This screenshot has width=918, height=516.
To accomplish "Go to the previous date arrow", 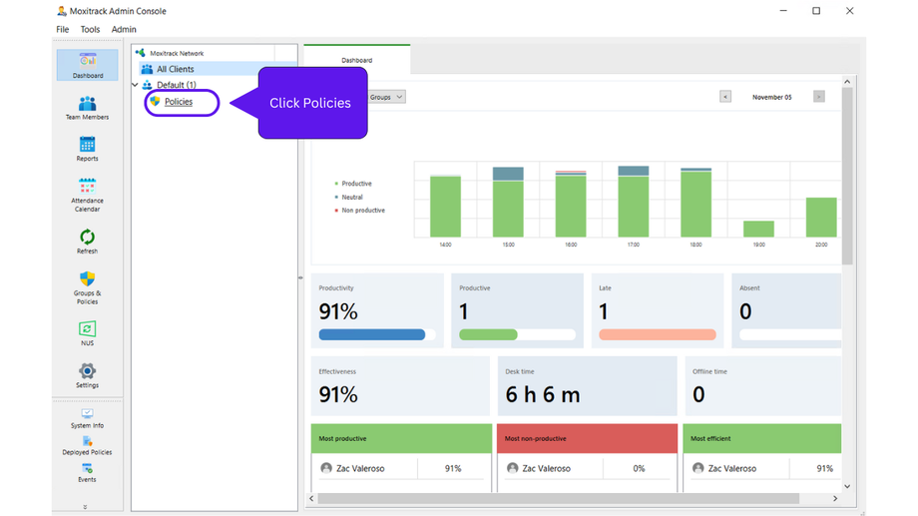I will 725,97.
